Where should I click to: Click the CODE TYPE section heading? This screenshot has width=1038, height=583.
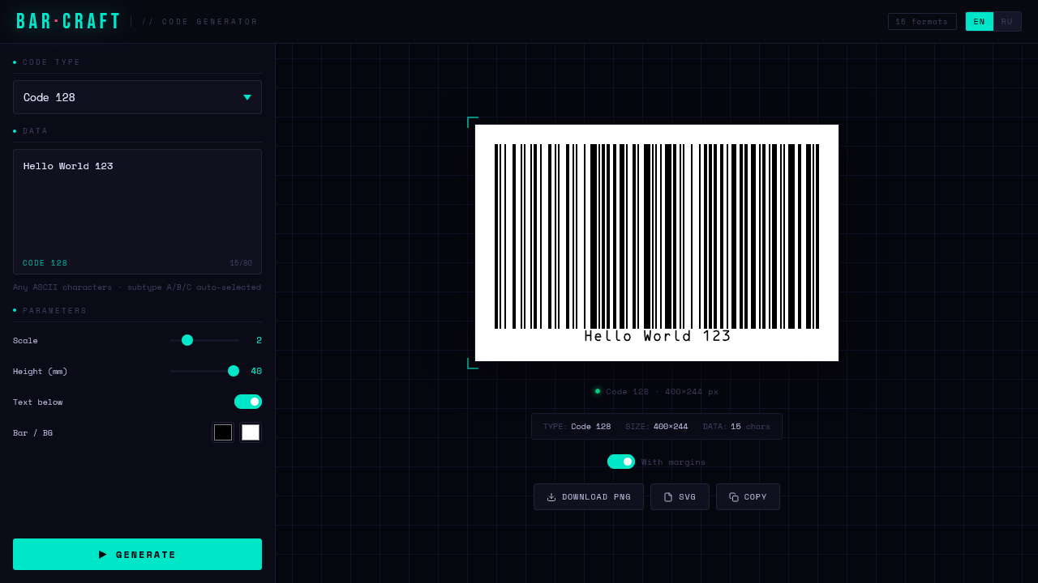coord(52,62)
